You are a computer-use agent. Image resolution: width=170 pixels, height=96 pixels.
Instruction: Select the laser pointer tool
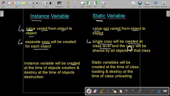pos(140,91)
